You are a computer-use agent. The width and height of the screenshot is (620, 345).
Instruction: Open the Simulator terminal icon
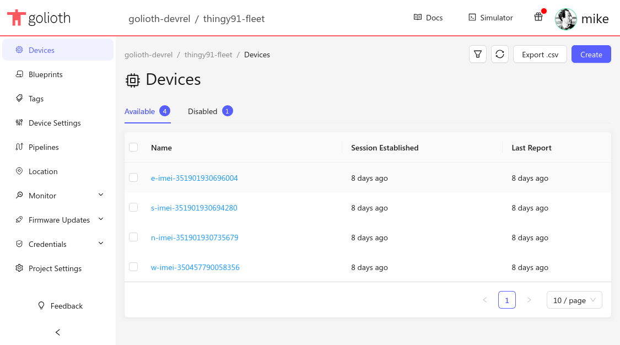[472, 18]
